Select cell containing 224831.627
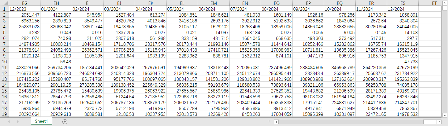 click(340, 102)
